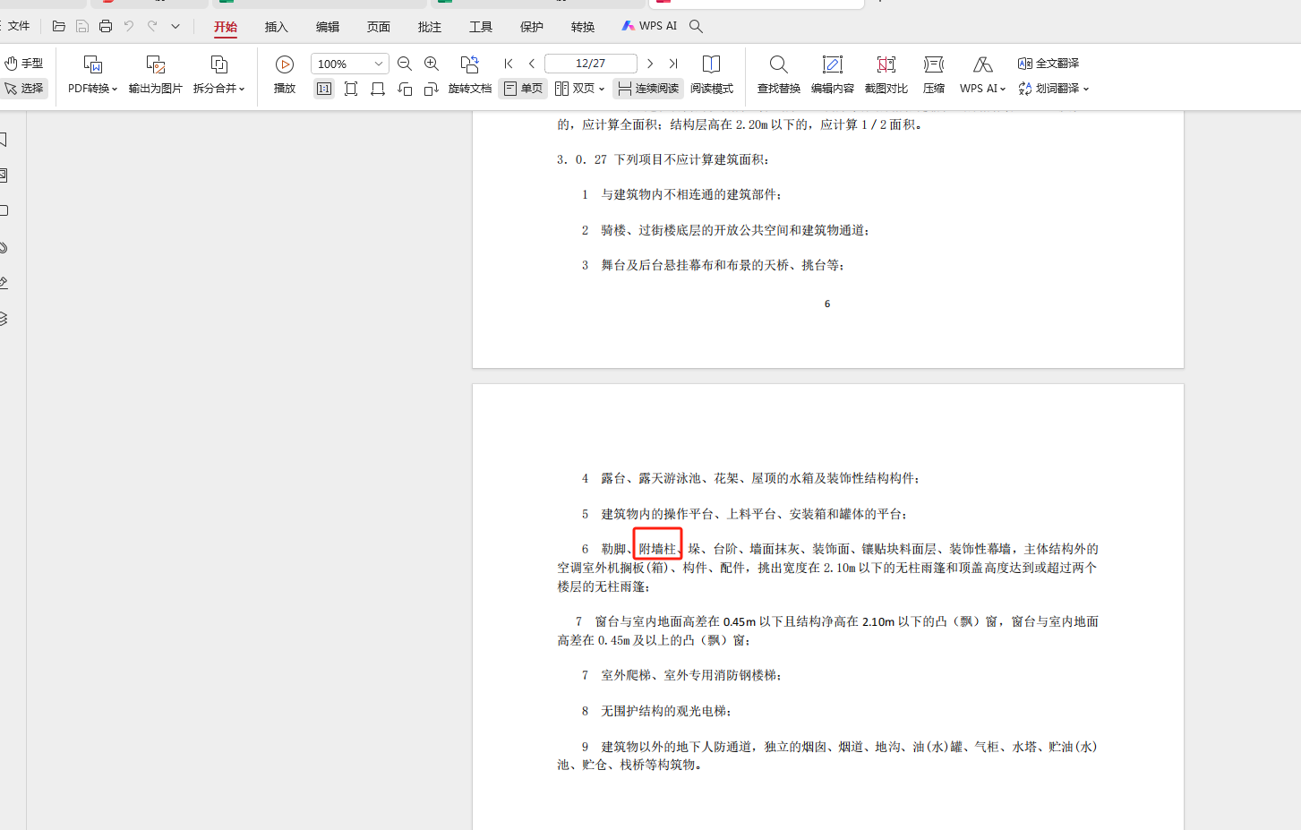Enter 阅读模式 reading mode

(712, 74)
